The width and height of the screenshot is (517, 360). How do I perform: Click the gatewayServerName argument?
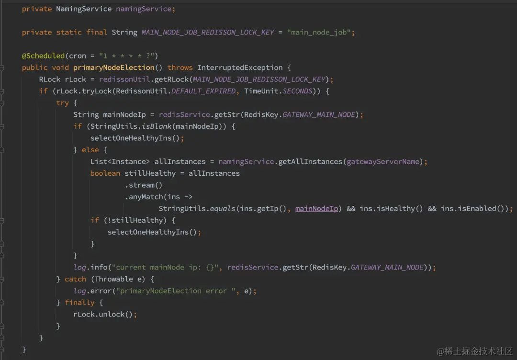383,161
